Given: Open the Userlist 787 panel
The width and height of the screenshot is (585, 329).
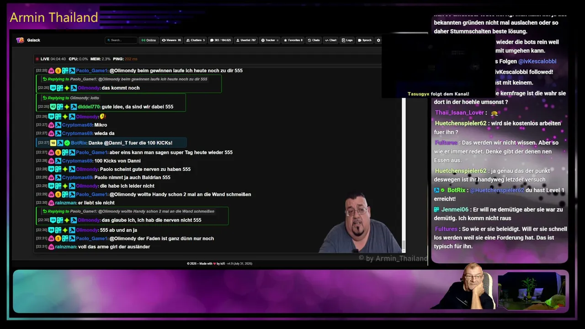Looking at the screenshot, I should point(246,40).
